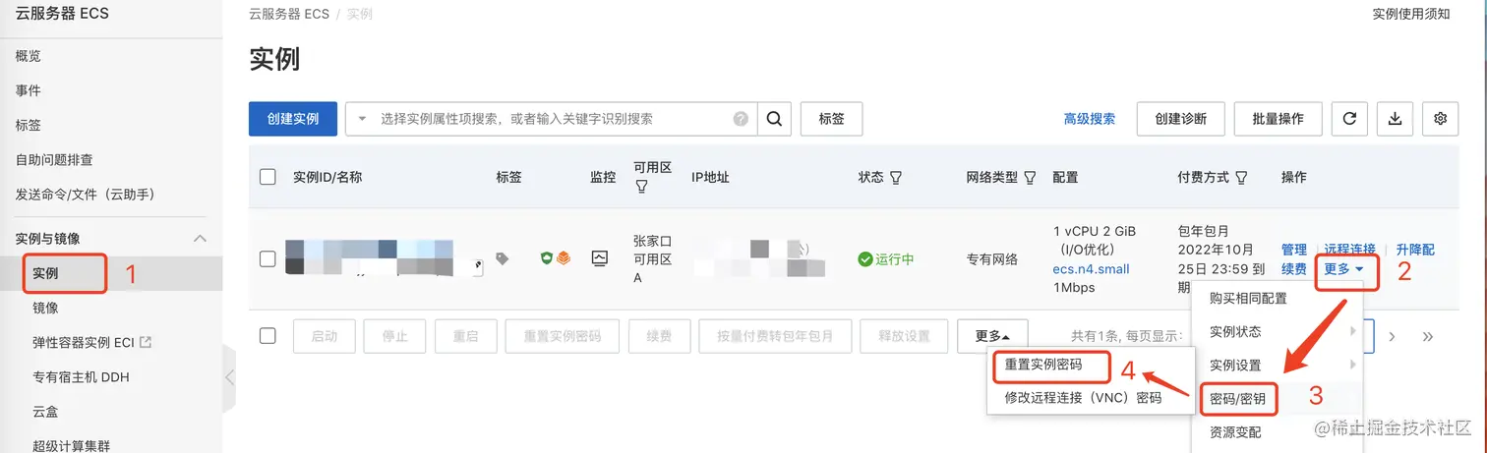The height and width of the screenshot is (453, 1487).
Task: Toggle the select-all checkbox in table header
Action: [268, 177]
